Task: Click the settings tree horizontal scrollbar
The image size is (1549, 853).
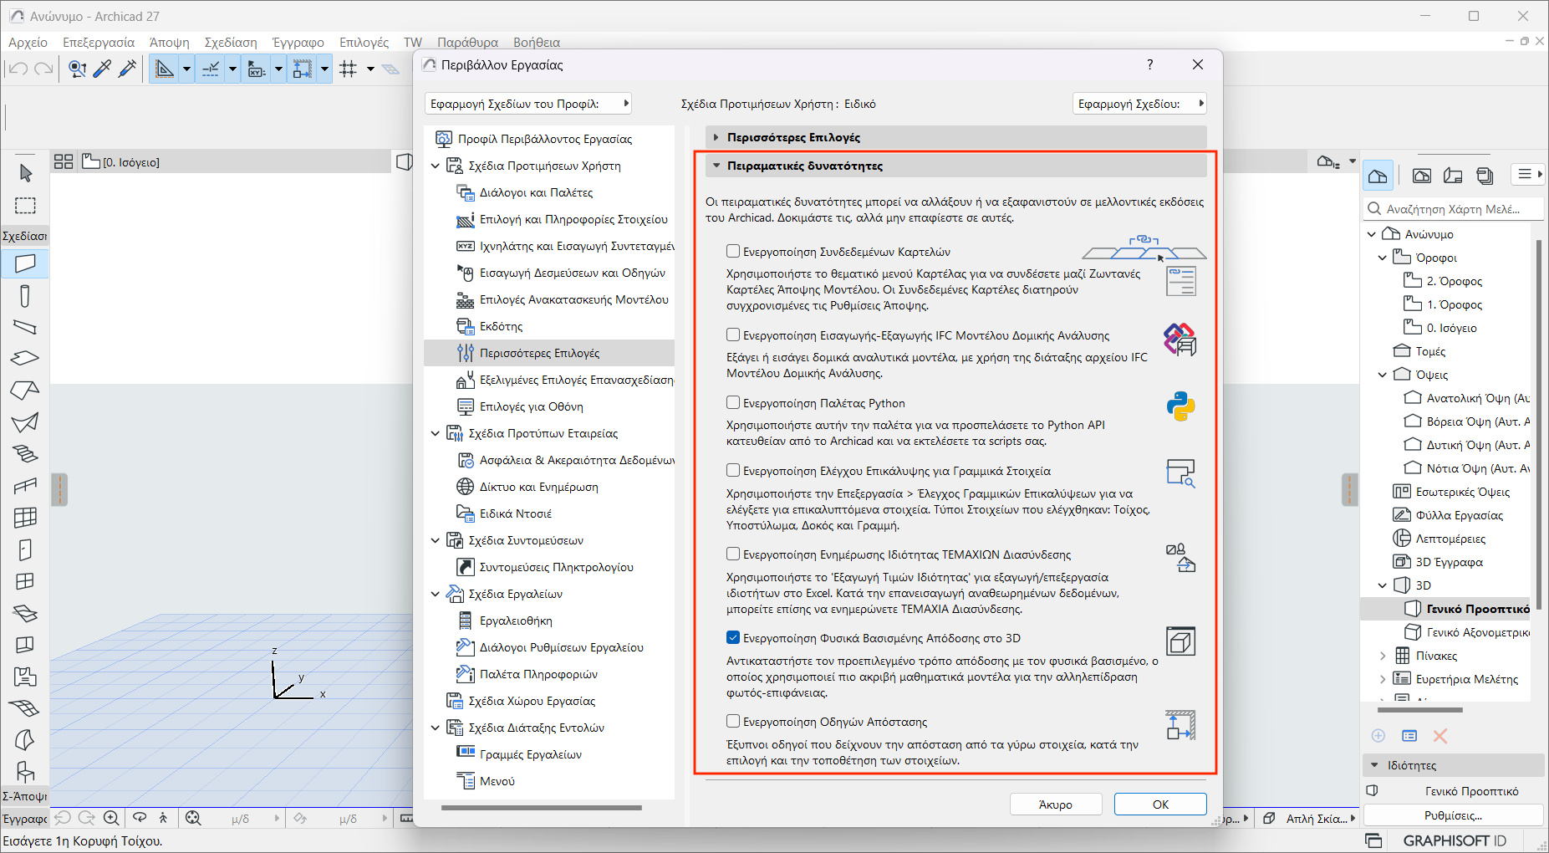Action: tap(542, 808)
